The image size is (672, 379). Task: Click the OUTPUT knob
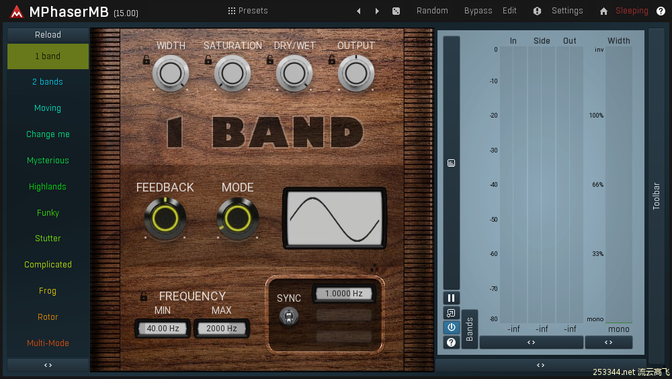tap(356, 73)
